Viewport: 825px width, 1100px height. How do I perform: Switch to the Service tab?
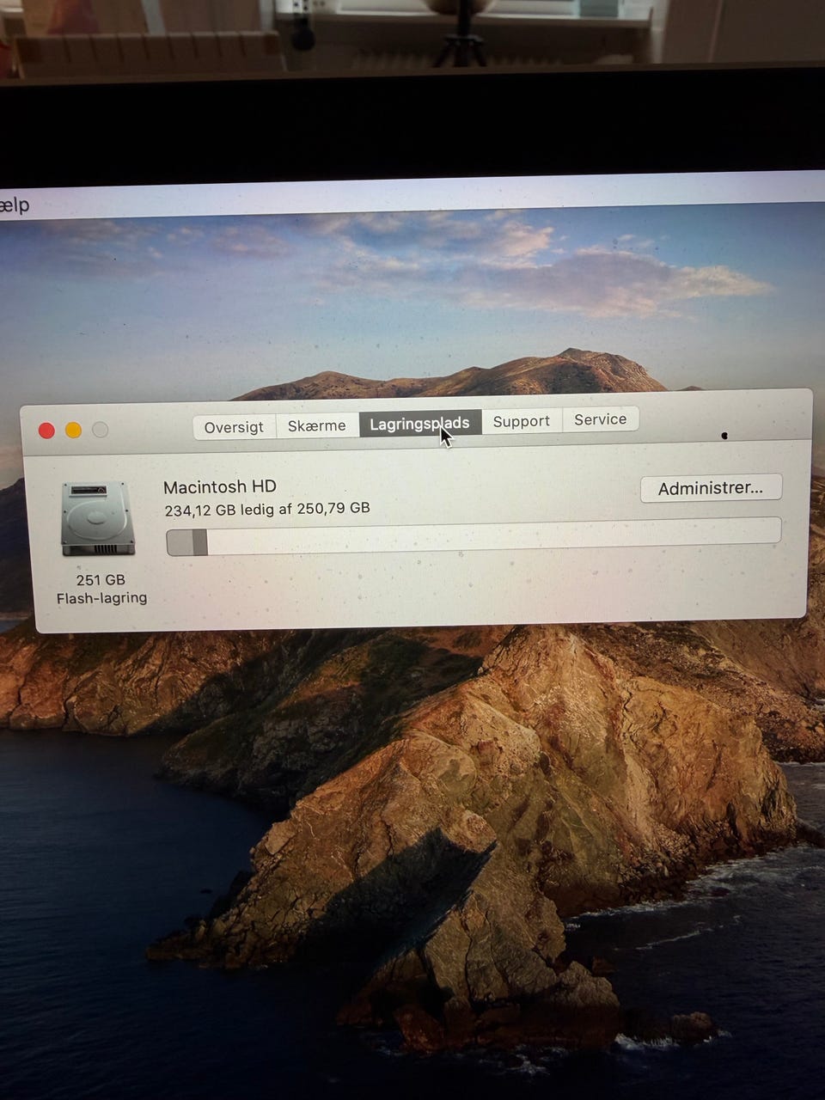pos(601,419)
